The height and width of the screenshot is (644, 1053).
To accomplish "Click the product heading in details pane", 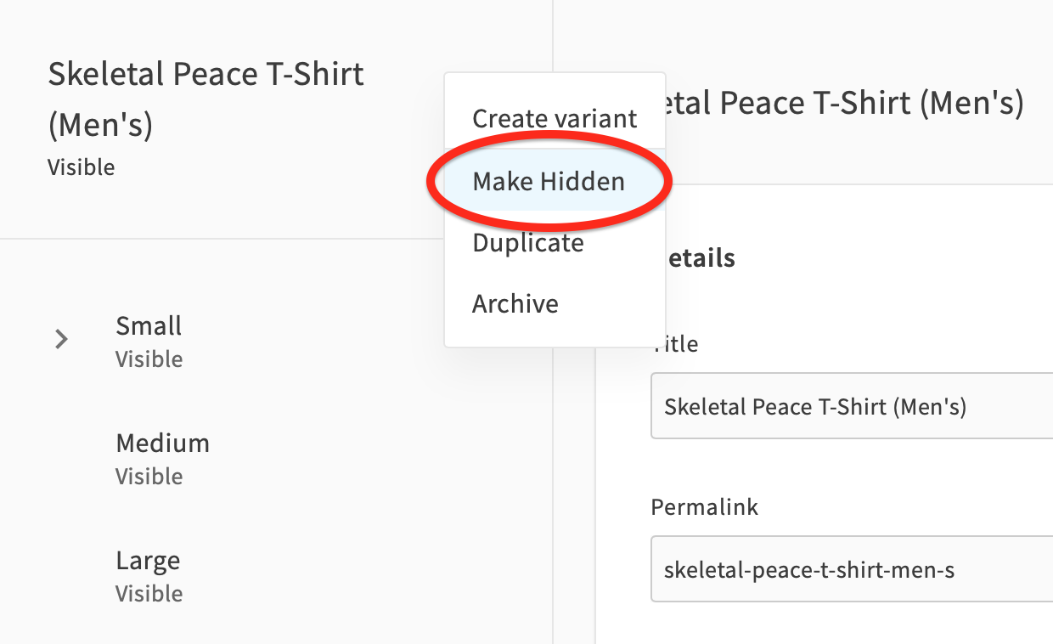I will pos(845,104).
